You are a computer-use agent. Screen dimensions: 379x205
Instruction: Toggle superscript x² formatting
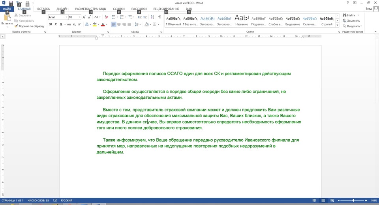79,24
